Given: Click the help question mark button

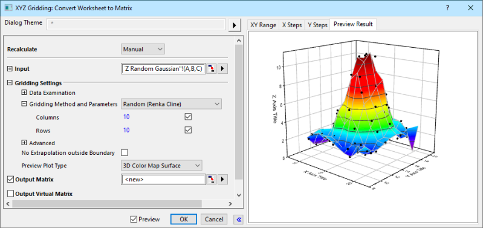Looking at the screenshot, I should tap(447, 8).
